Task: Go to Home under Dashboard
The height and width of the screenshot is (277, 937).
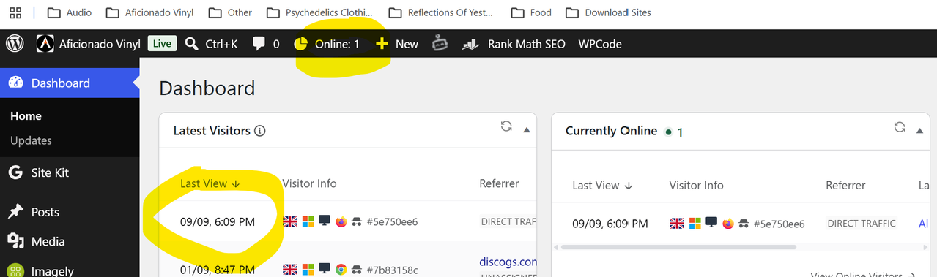Action: pos(26,116)
